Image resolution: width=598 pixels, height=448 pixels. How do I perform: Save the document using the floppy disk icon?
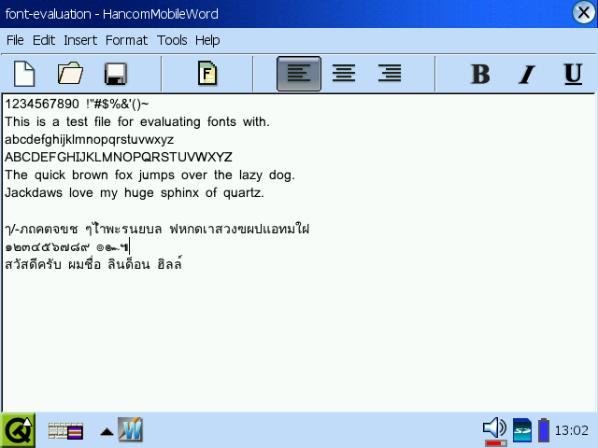(116, 74)
